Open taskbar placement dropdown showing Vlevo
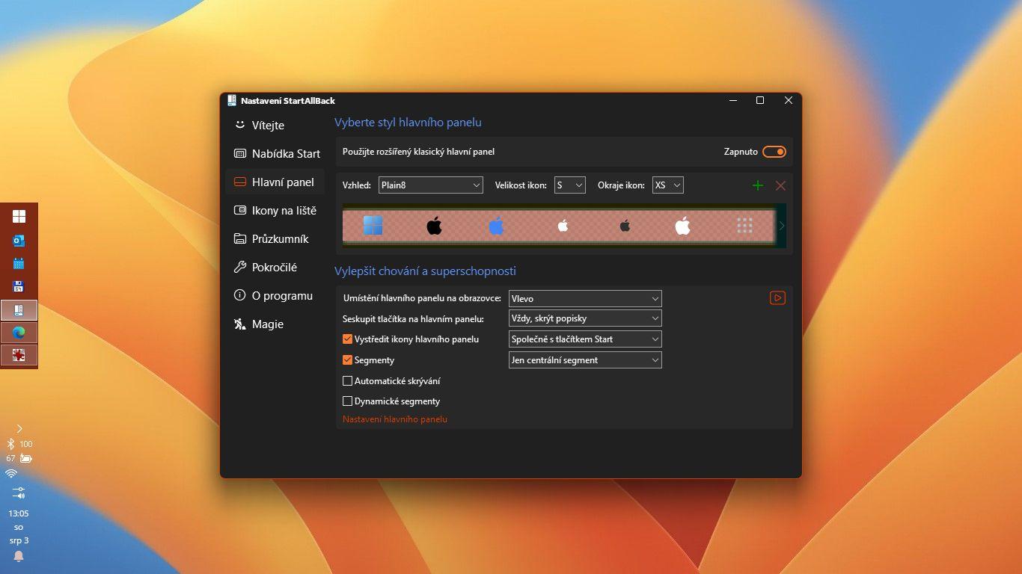1022x574 pixels. pos(585,298)
